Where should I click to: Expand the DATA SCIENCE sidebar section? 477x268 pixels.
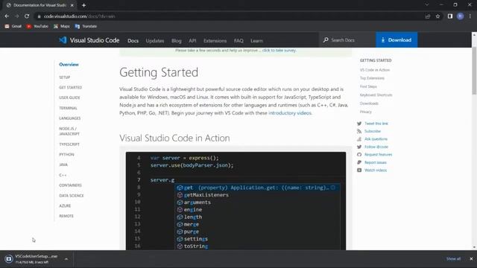click(72, 195)
